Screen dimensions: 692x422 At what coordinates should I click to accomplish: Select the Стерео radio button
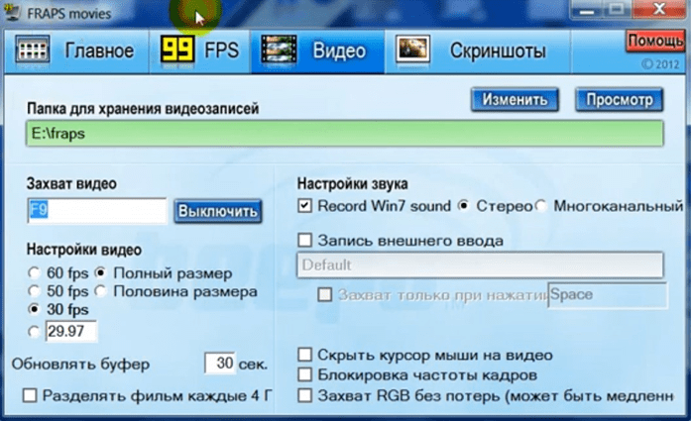click(x=463, y=205)
